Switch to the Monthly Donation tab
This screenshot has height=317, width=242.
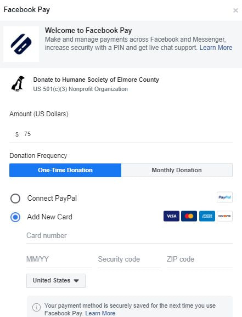[177, 170]
